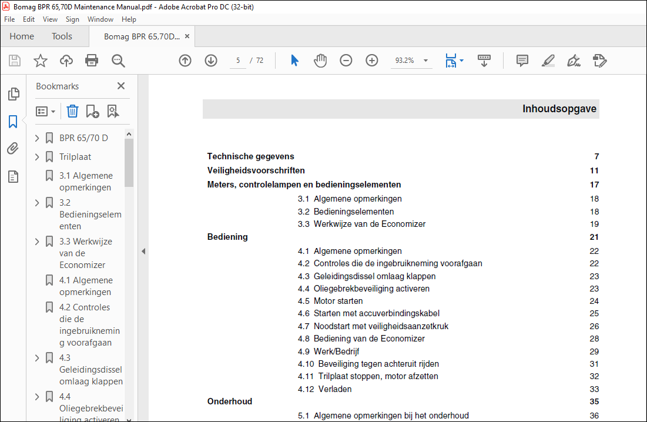Open the sign document pen icon

coord(574,61)
